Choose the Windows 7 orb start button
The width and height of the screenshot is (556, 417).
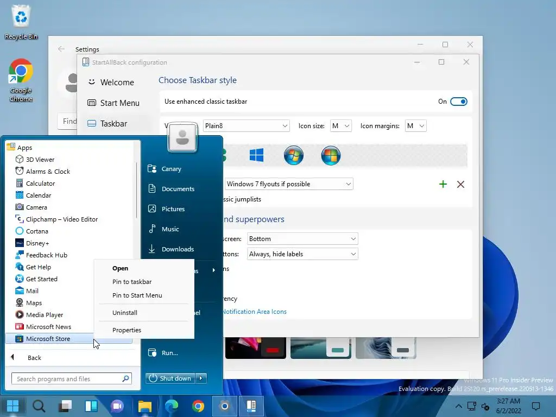click(294, 155)
